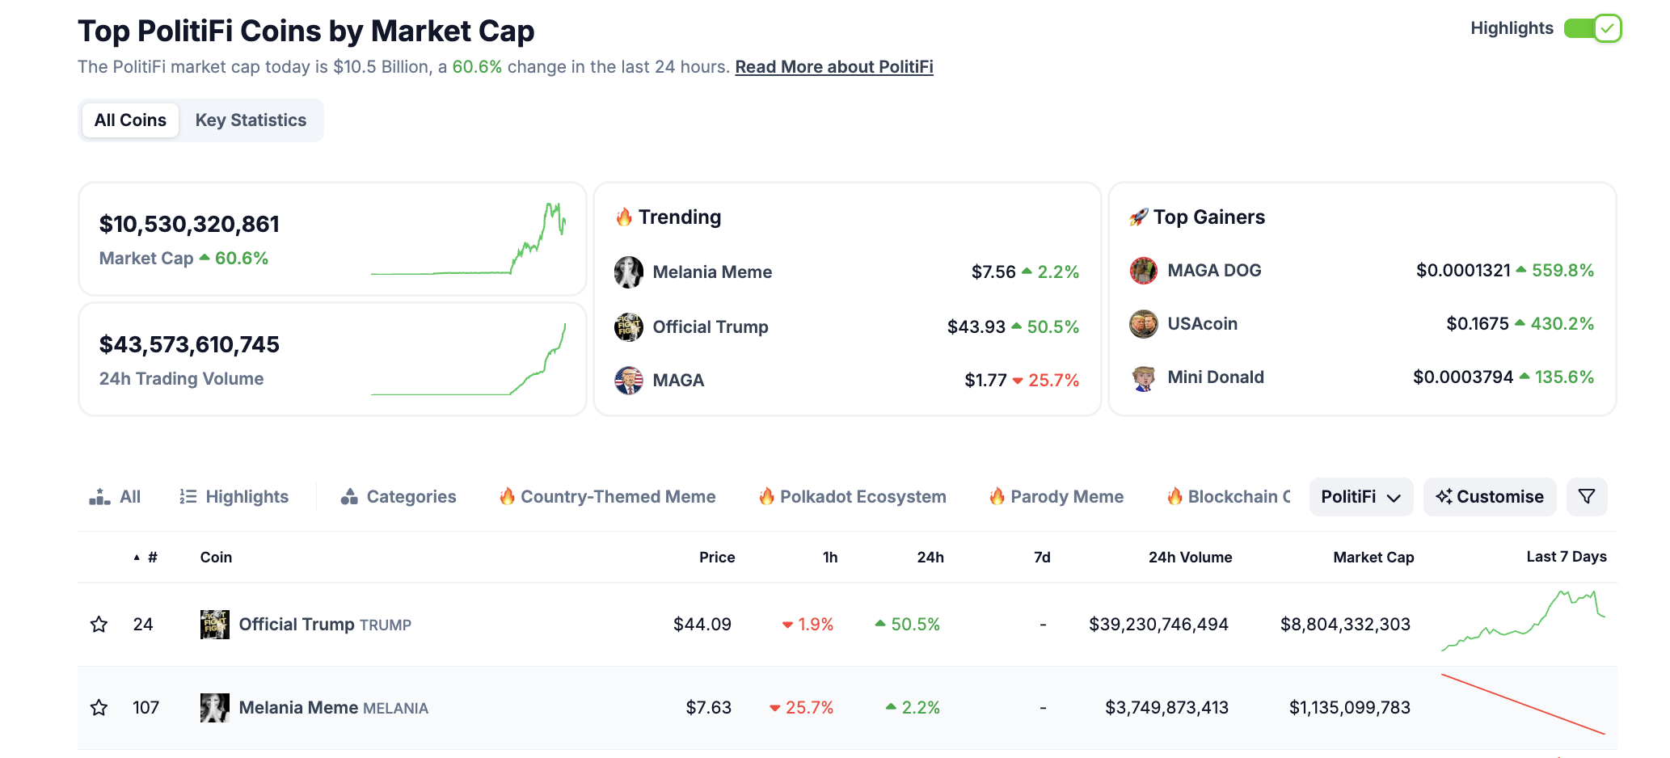Open the Official Trump 7-day sparkline chart
This screenshot has height=758, width=1670.
(x=1522, y=622)
